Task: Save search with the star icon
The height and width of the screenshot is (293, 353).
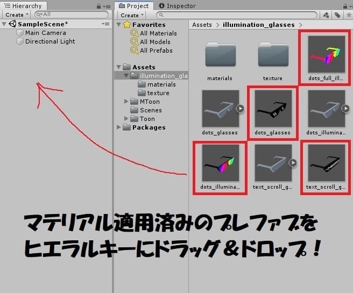Action: click(x=349, y=15)
